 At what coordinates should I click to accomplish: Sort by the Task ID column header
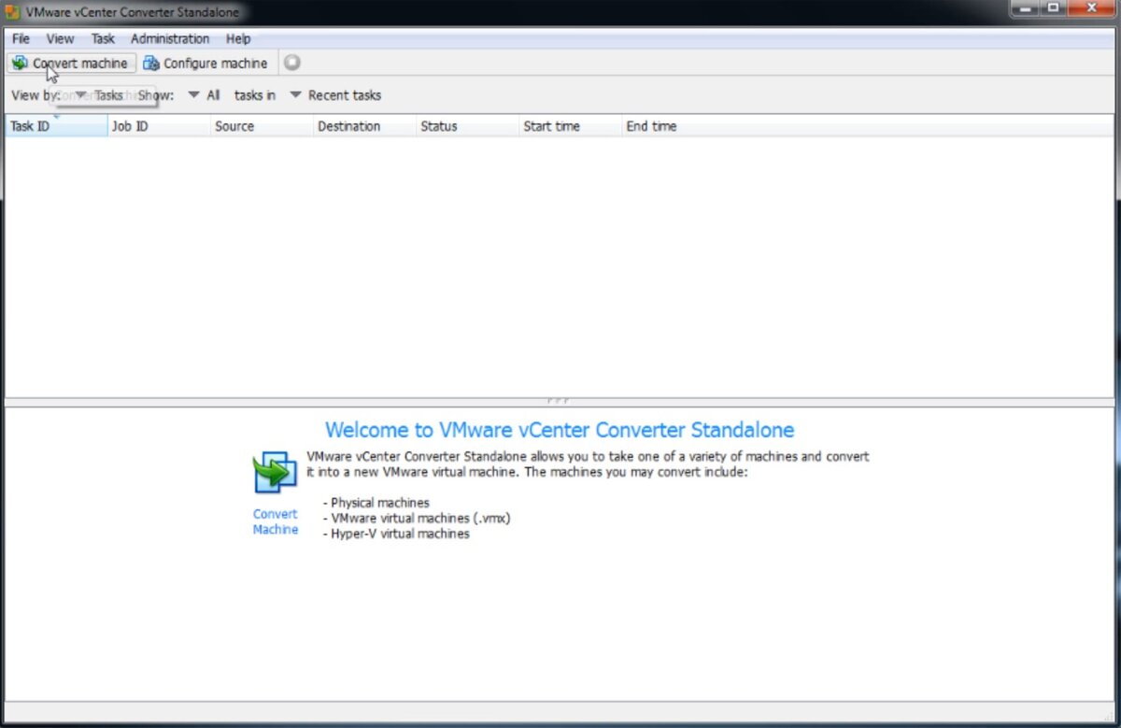tap(56, 126)
